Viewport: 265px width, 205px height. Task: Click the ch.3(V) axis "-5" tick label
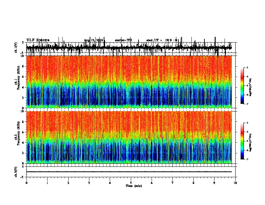22,177
